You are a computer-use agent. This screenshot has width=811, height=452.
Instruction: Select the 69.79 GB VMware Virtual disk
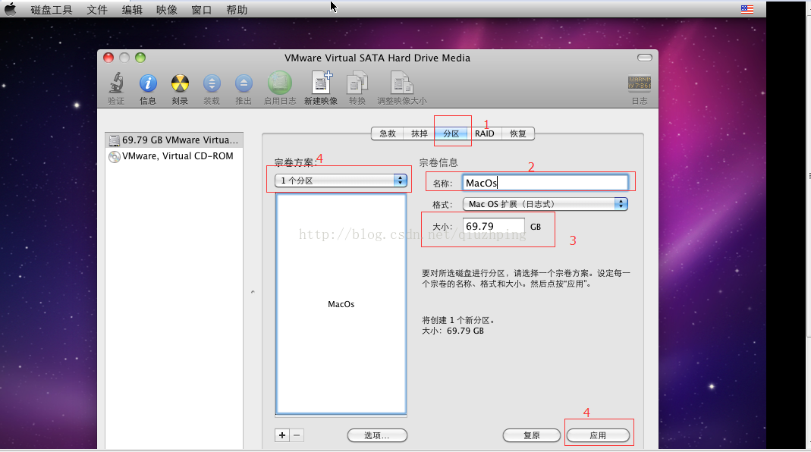pos(174,140)
